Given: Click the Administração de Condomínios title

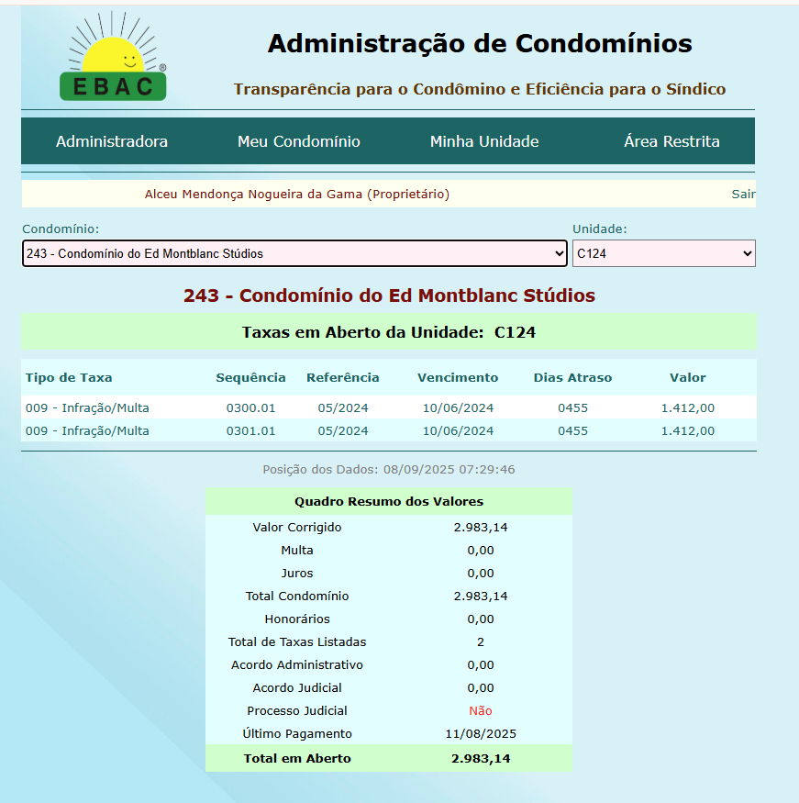Looking at the screenshot, I should pyautogui.click(x=480, y=43).
